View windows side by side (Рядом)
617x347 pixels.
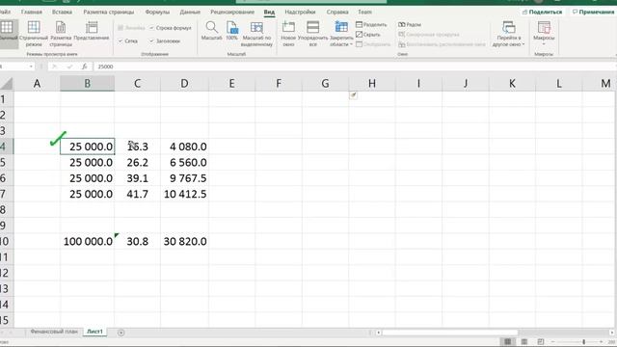click(x=410, y=24)
